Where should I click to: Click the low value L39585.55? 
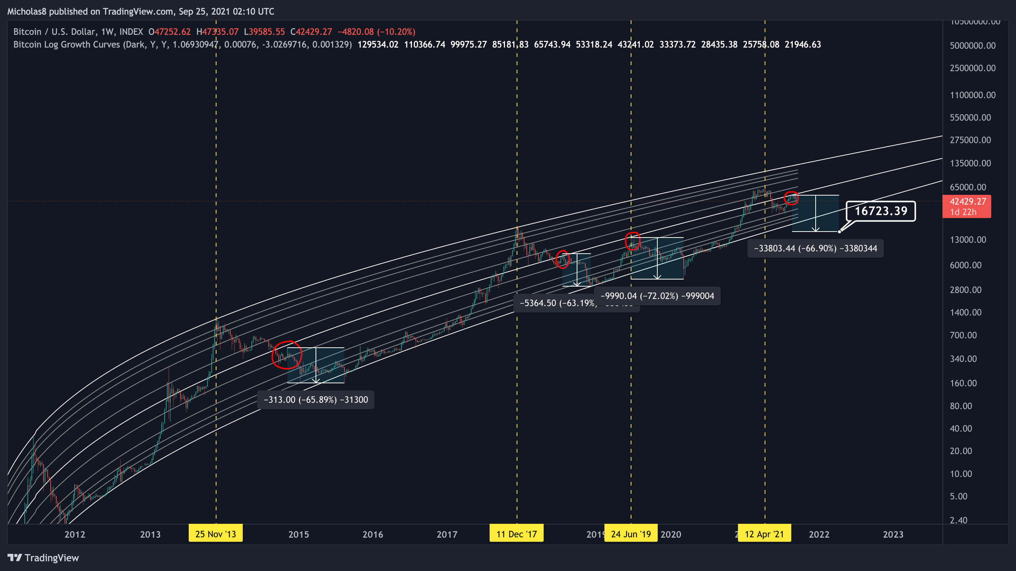click(x=264, y=31)
